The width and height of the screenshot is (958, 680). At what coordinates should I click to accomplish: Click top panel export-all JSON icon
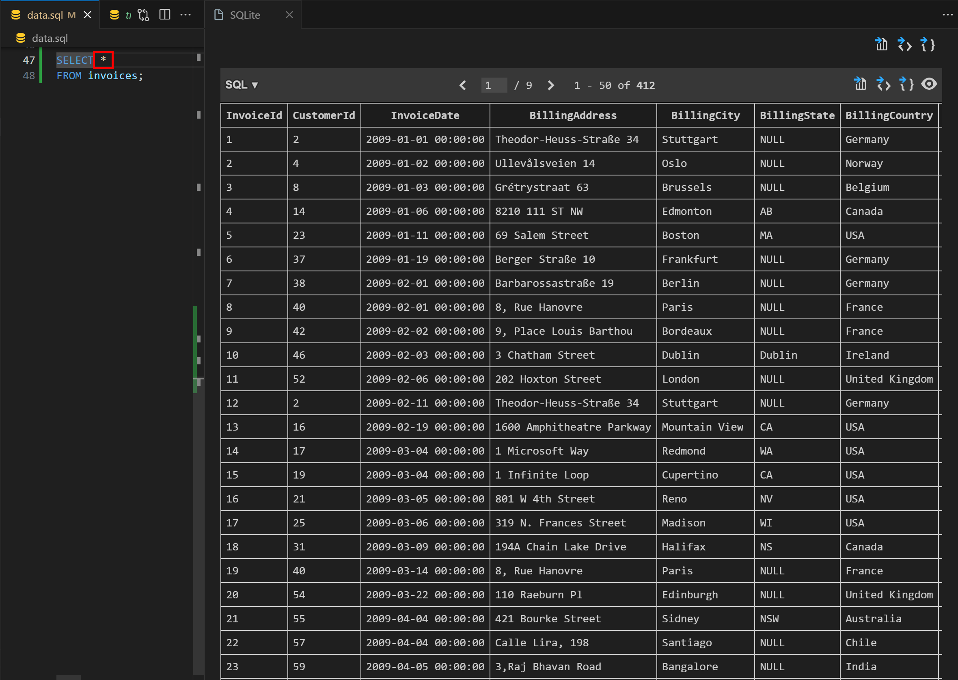click(x=928, y=44)
